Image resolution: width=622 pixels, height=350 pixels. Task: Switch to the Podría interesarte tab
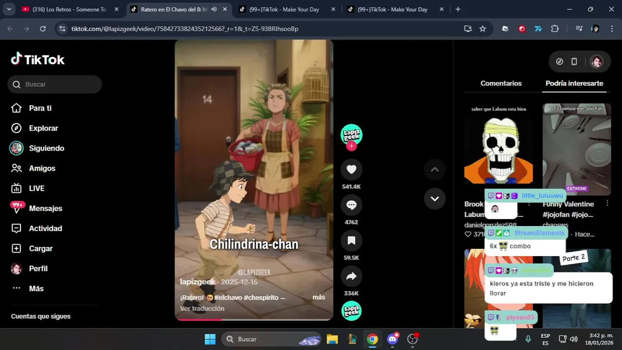coord(574,83)
